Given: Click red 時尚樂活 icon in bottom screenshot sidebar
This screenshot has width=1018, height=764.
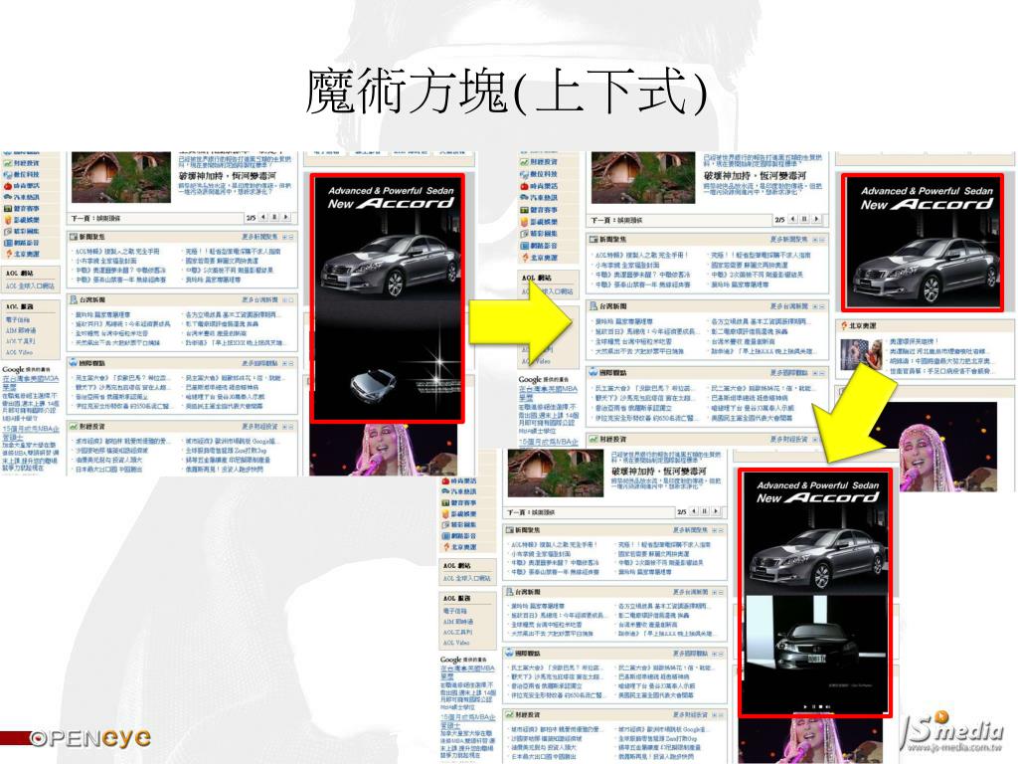Looking at the screenshot, I should pos(446,480).
